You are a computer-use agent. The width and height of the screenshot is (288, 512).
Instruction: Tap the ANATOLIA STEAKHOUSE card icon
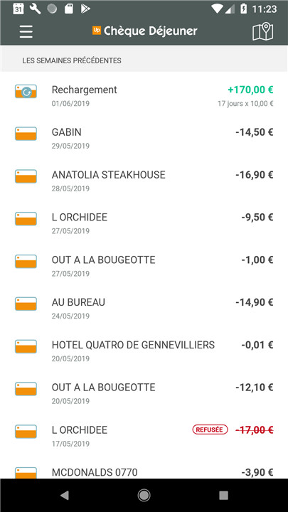click(x=26, y=176)
